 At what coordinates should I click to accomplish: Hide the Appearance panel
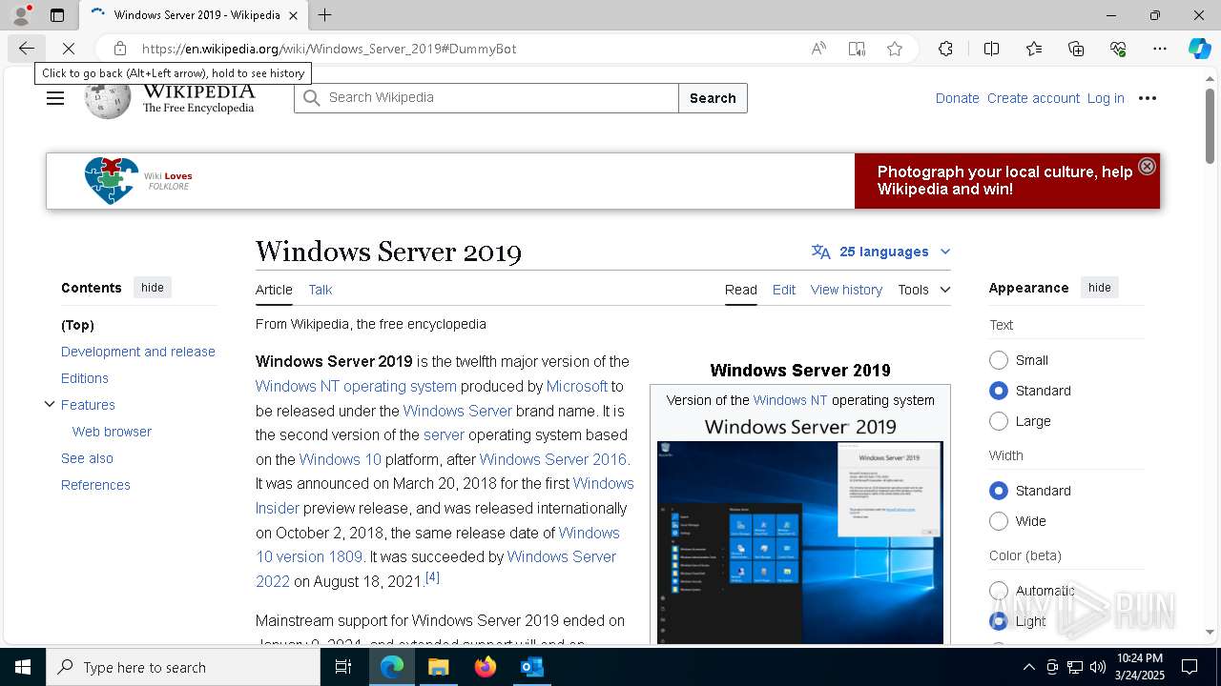pos(1100,288)
